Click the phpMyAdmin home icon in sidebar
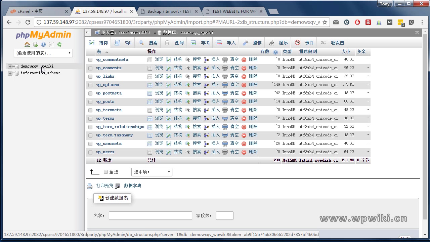 pos(27,44)
